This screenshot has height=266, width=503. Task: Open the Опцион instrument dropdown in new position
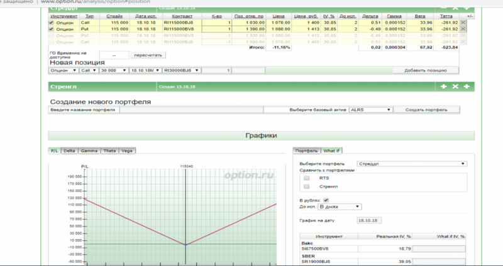click(x=64, y=70)
